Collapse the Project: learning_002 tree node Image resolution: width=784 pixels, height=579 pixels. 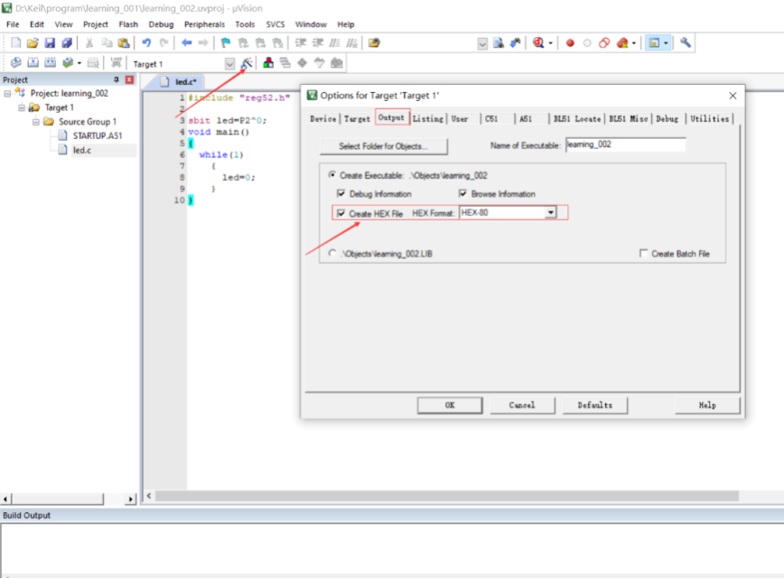(7, 94)
